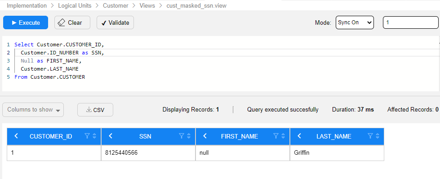This screenshot has height=179, width=440.
Task: Download results as CSV
Action: tap(95, 110)
